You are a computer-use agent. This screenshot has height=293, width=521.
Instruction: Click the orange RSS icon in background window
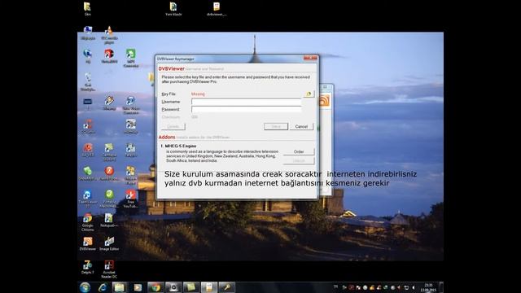pos(324,100)
